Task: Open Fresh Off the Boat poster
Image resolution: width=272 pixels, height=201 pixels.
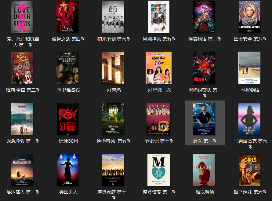Action: (113, 17)
